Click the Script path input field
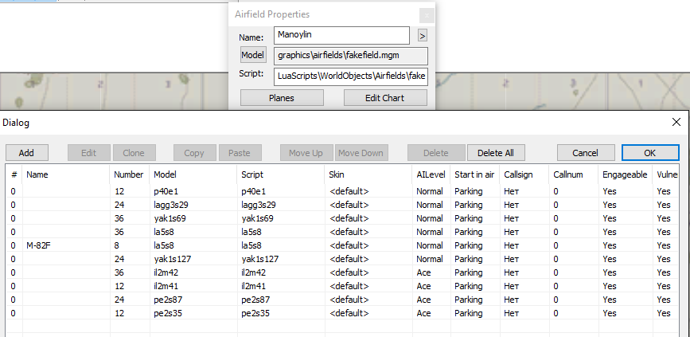Screen dimensions: 690x337 click(351, 76)
